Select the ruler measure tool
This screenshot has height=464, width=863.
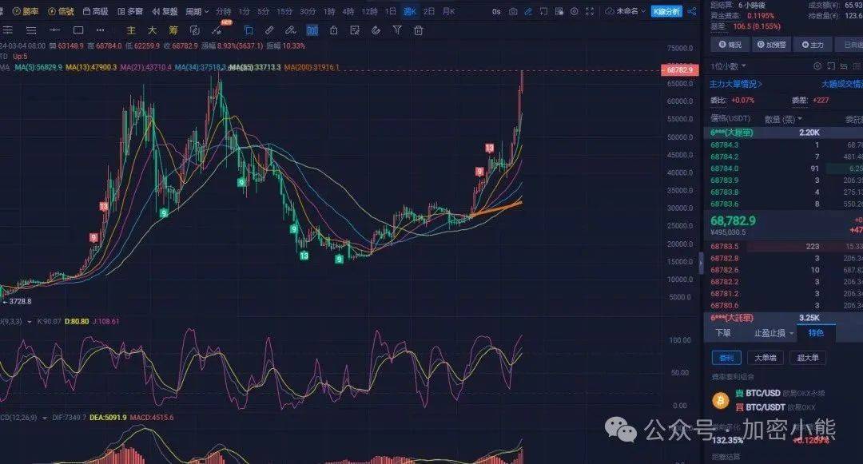coord(269,30)
